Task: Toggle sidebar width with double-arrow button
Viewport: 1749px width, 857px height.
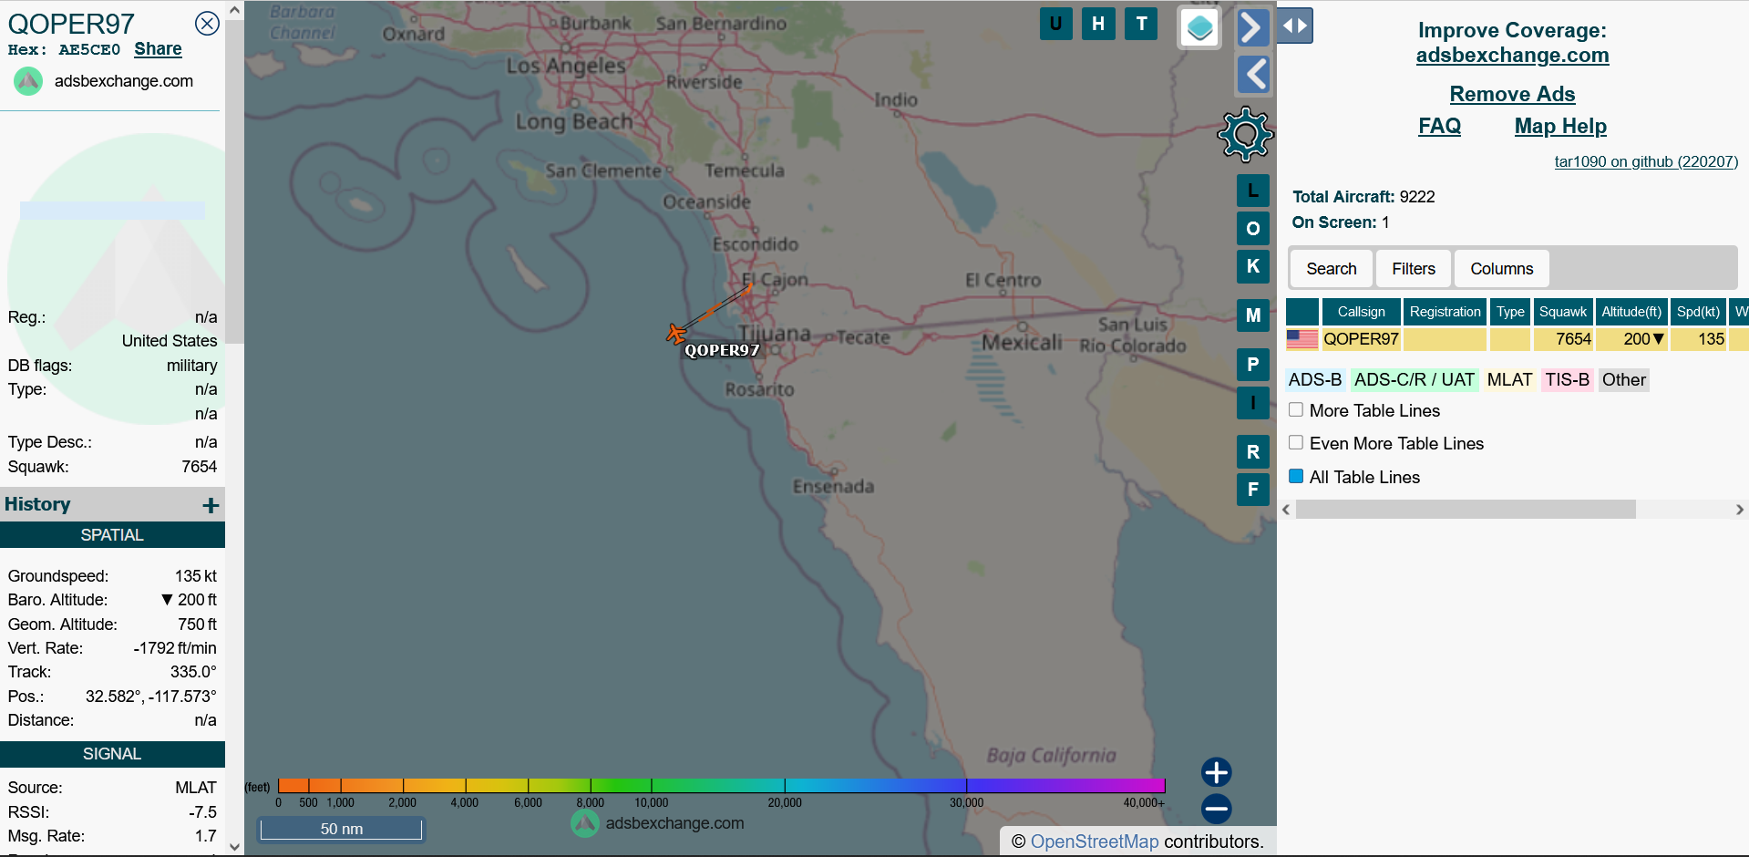Action: [x=1295, y=26]
